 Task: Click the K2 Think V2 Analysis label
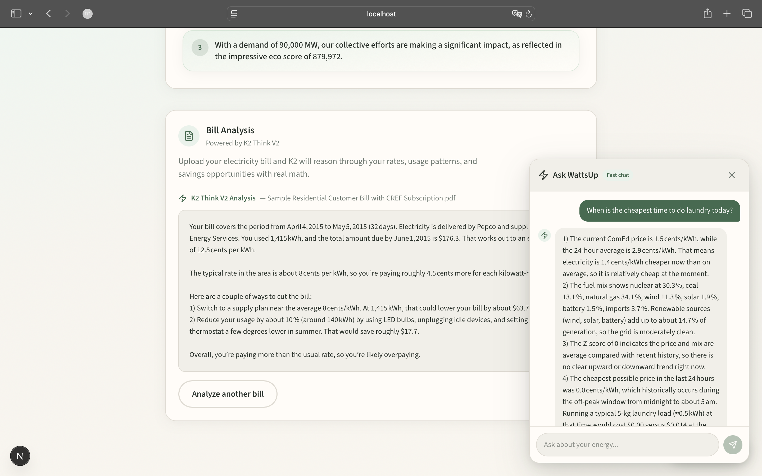[223, 198]
